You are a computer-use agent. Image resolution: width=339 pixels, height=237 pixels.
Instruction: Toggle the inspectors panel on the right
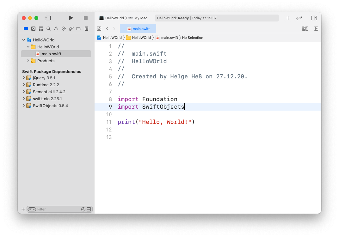click(x=314, y=18)
